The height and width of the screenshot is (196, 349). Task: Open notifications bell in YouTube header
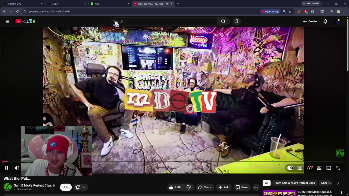325,21
